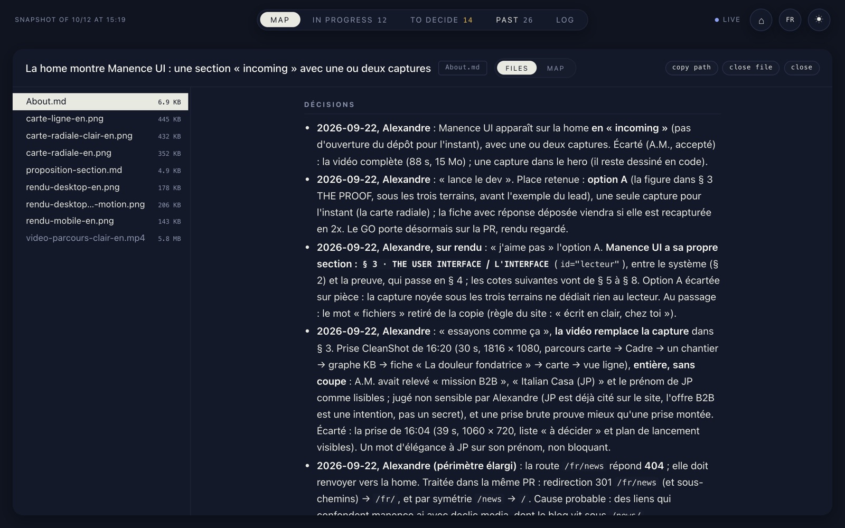Open carte-radiale-clair-en.png file
This screenshot has width=845, height=528.
coord(100,136)
